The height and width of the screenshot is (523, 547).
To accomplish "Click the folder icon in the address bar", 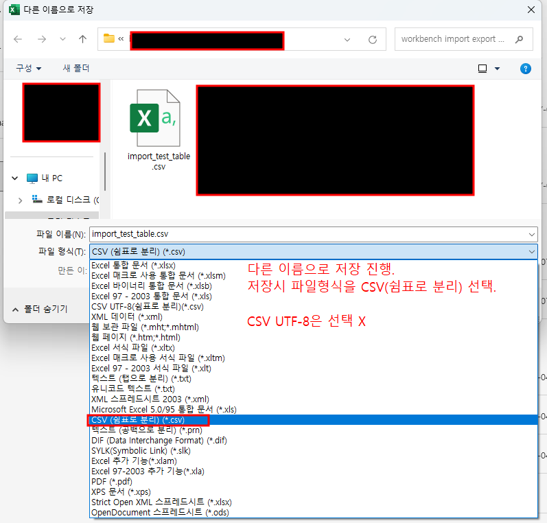I will click(x=109, y=38).
